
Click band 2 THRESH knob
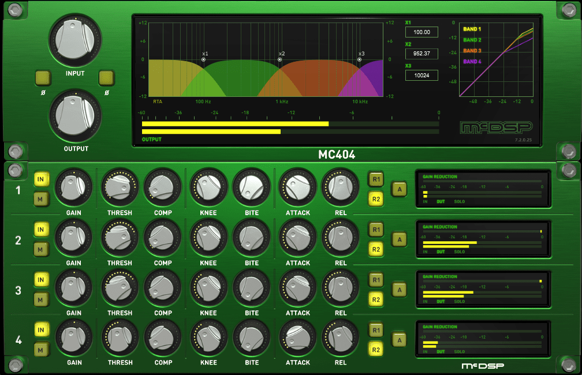click(x=120, y=238)
